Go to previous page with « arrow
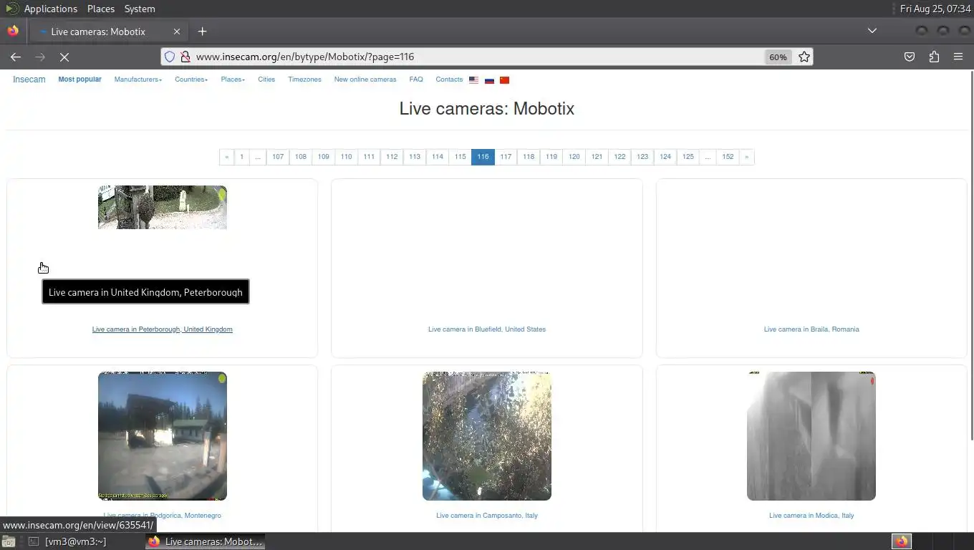The width and height of the screenshot is (974, 550). coord(226,157)
